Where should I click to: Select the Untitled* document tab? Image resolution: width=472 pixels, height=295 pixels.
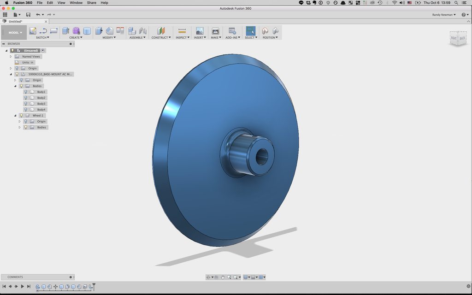[x=15, y=21]
